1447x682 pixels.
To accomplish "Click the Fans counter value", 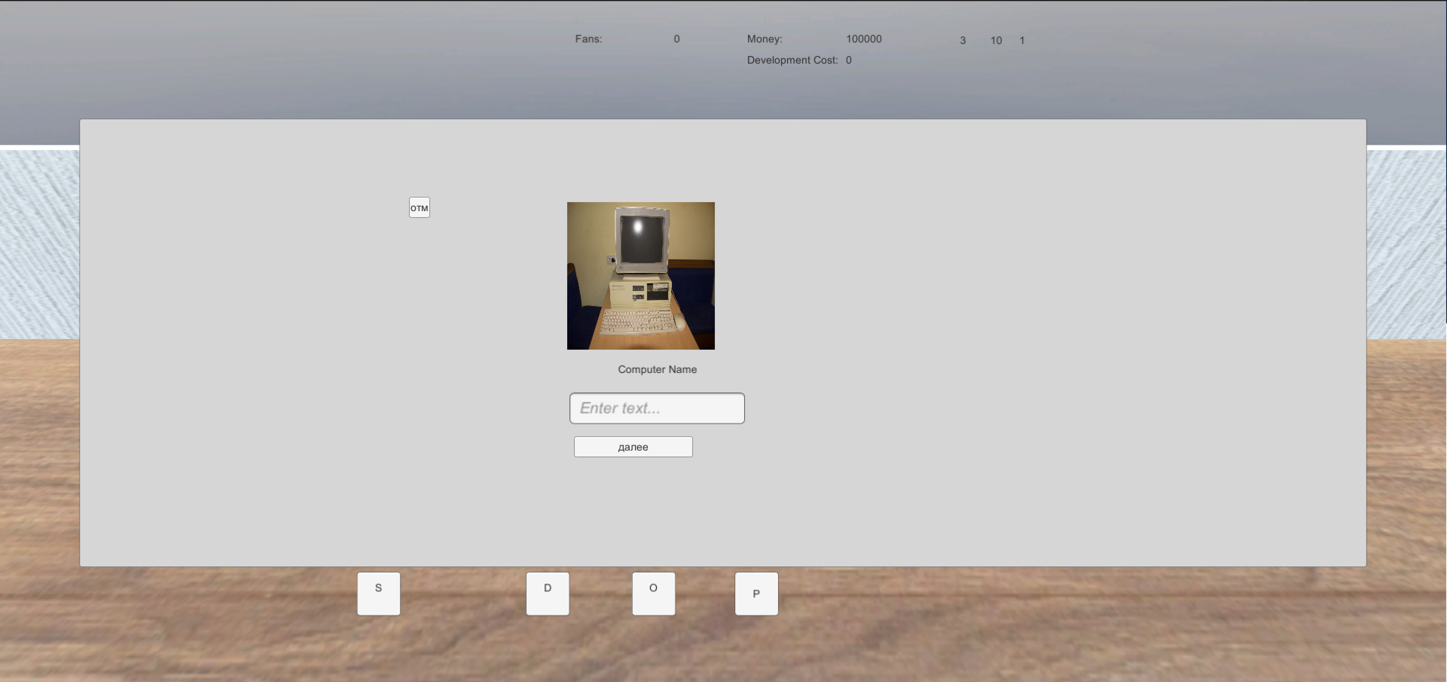I will pyautogui.click(x=677, y=39).
